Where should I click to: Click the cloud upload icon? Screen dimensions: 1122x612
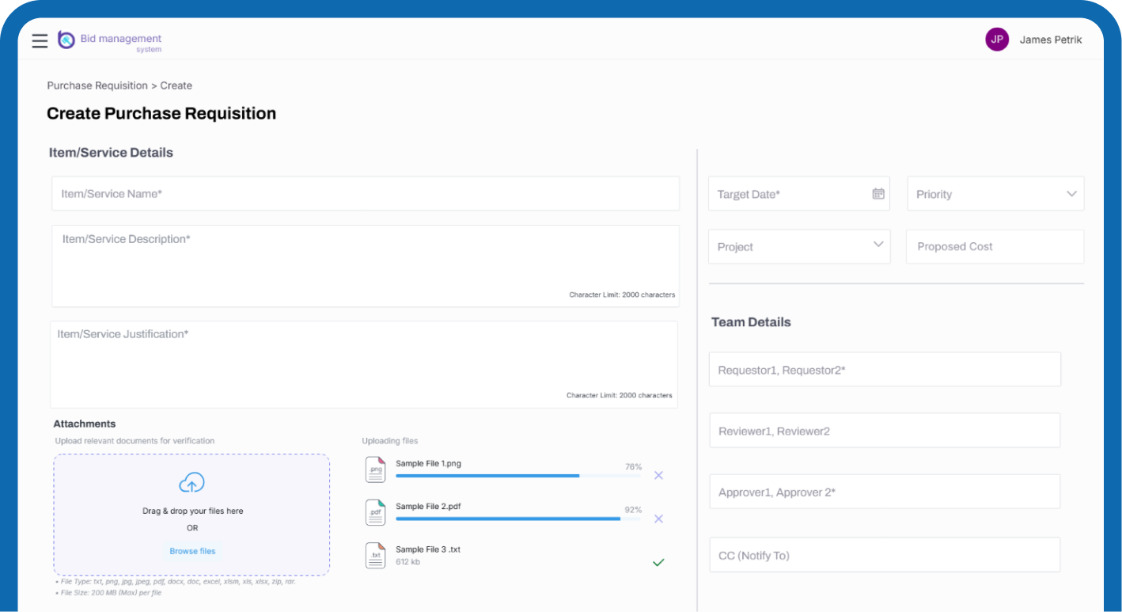[x=191, y=482]
